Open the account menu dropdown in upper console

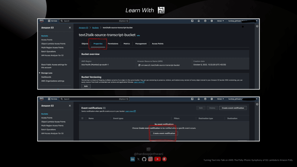coord(243,21)
